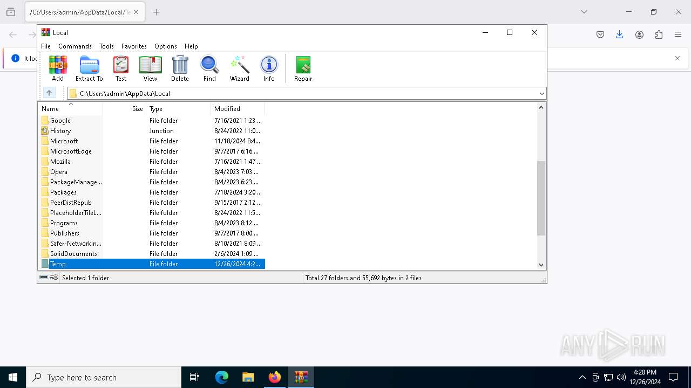Sort by Name column header
Screen dimensions: 691x388
click(x=70, y=108)
